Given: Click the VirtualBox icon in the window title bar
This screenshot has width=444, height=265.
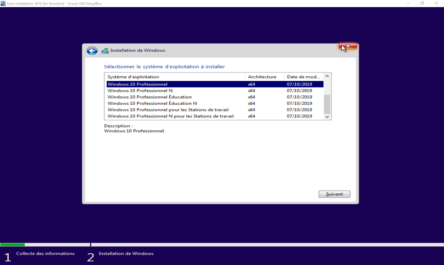Looking at the screenshot, I should pyautogui.click(x=3, y=3).
